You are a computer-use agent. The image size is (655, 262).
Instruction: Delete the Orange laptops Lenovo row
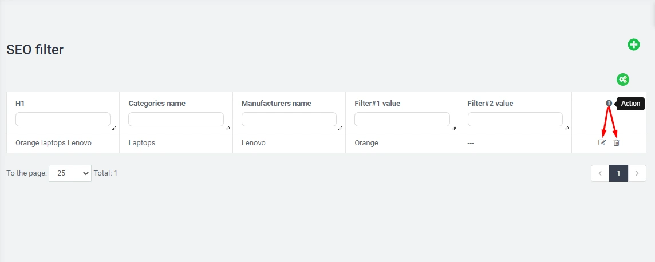[x=616, y=142]
